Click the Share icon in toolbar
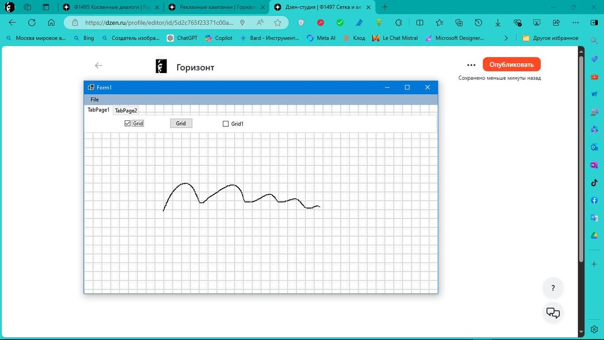This screenshot has width=604, height=340. (x=556, y=23)
